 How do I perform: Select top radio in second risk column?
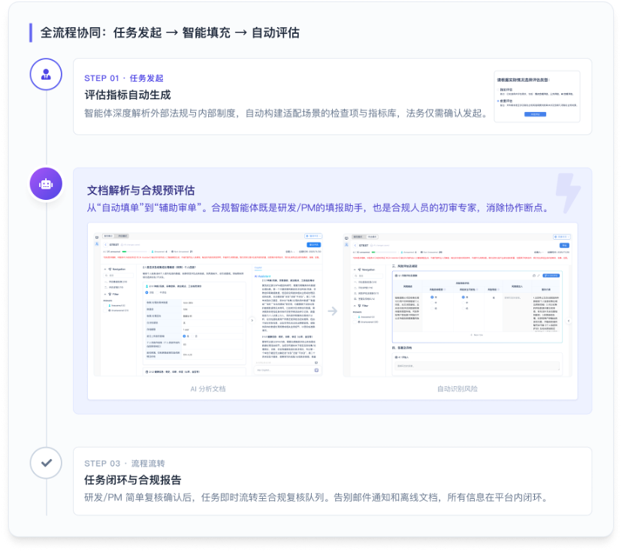coord(463,297)
